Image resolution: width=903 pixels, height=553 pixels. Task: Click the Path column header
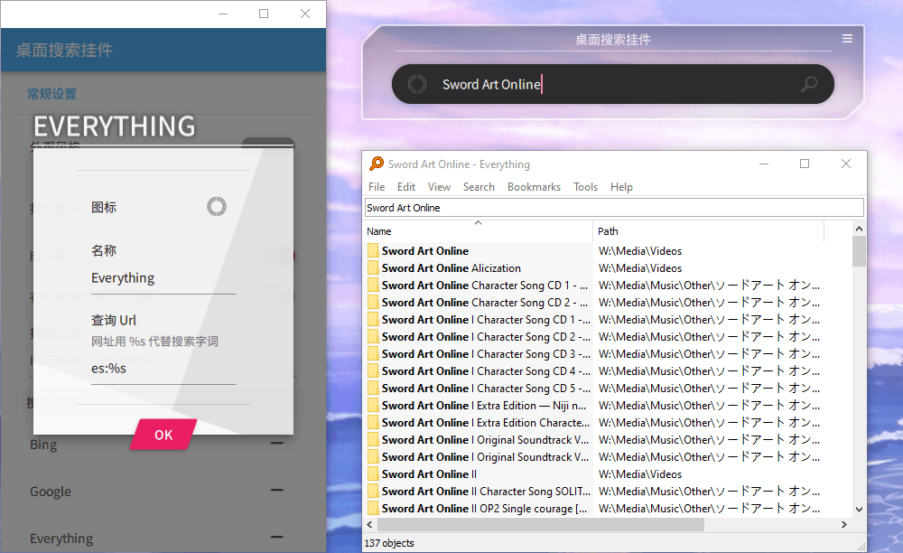(x=708, y=231)
